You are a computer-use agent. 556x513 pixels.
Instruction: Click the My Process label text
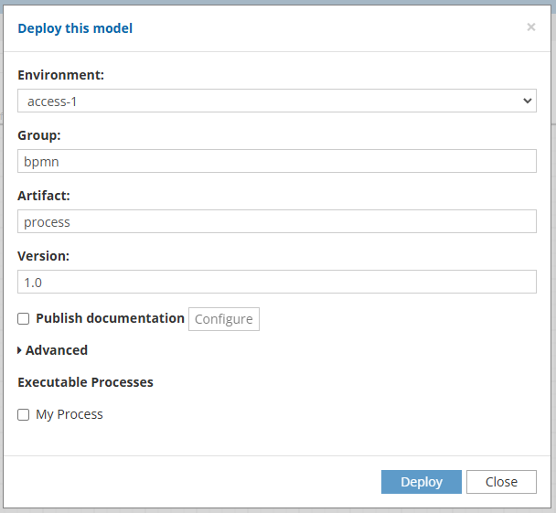[x=69, y=414]
